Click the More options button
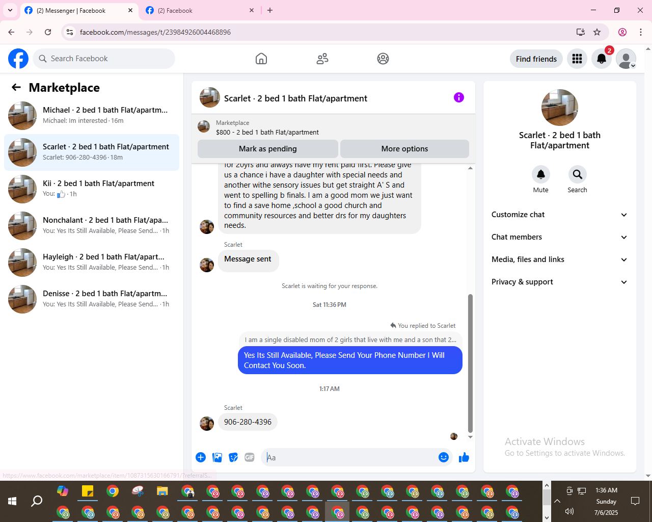The image size is (652, 522). point(404,149)
